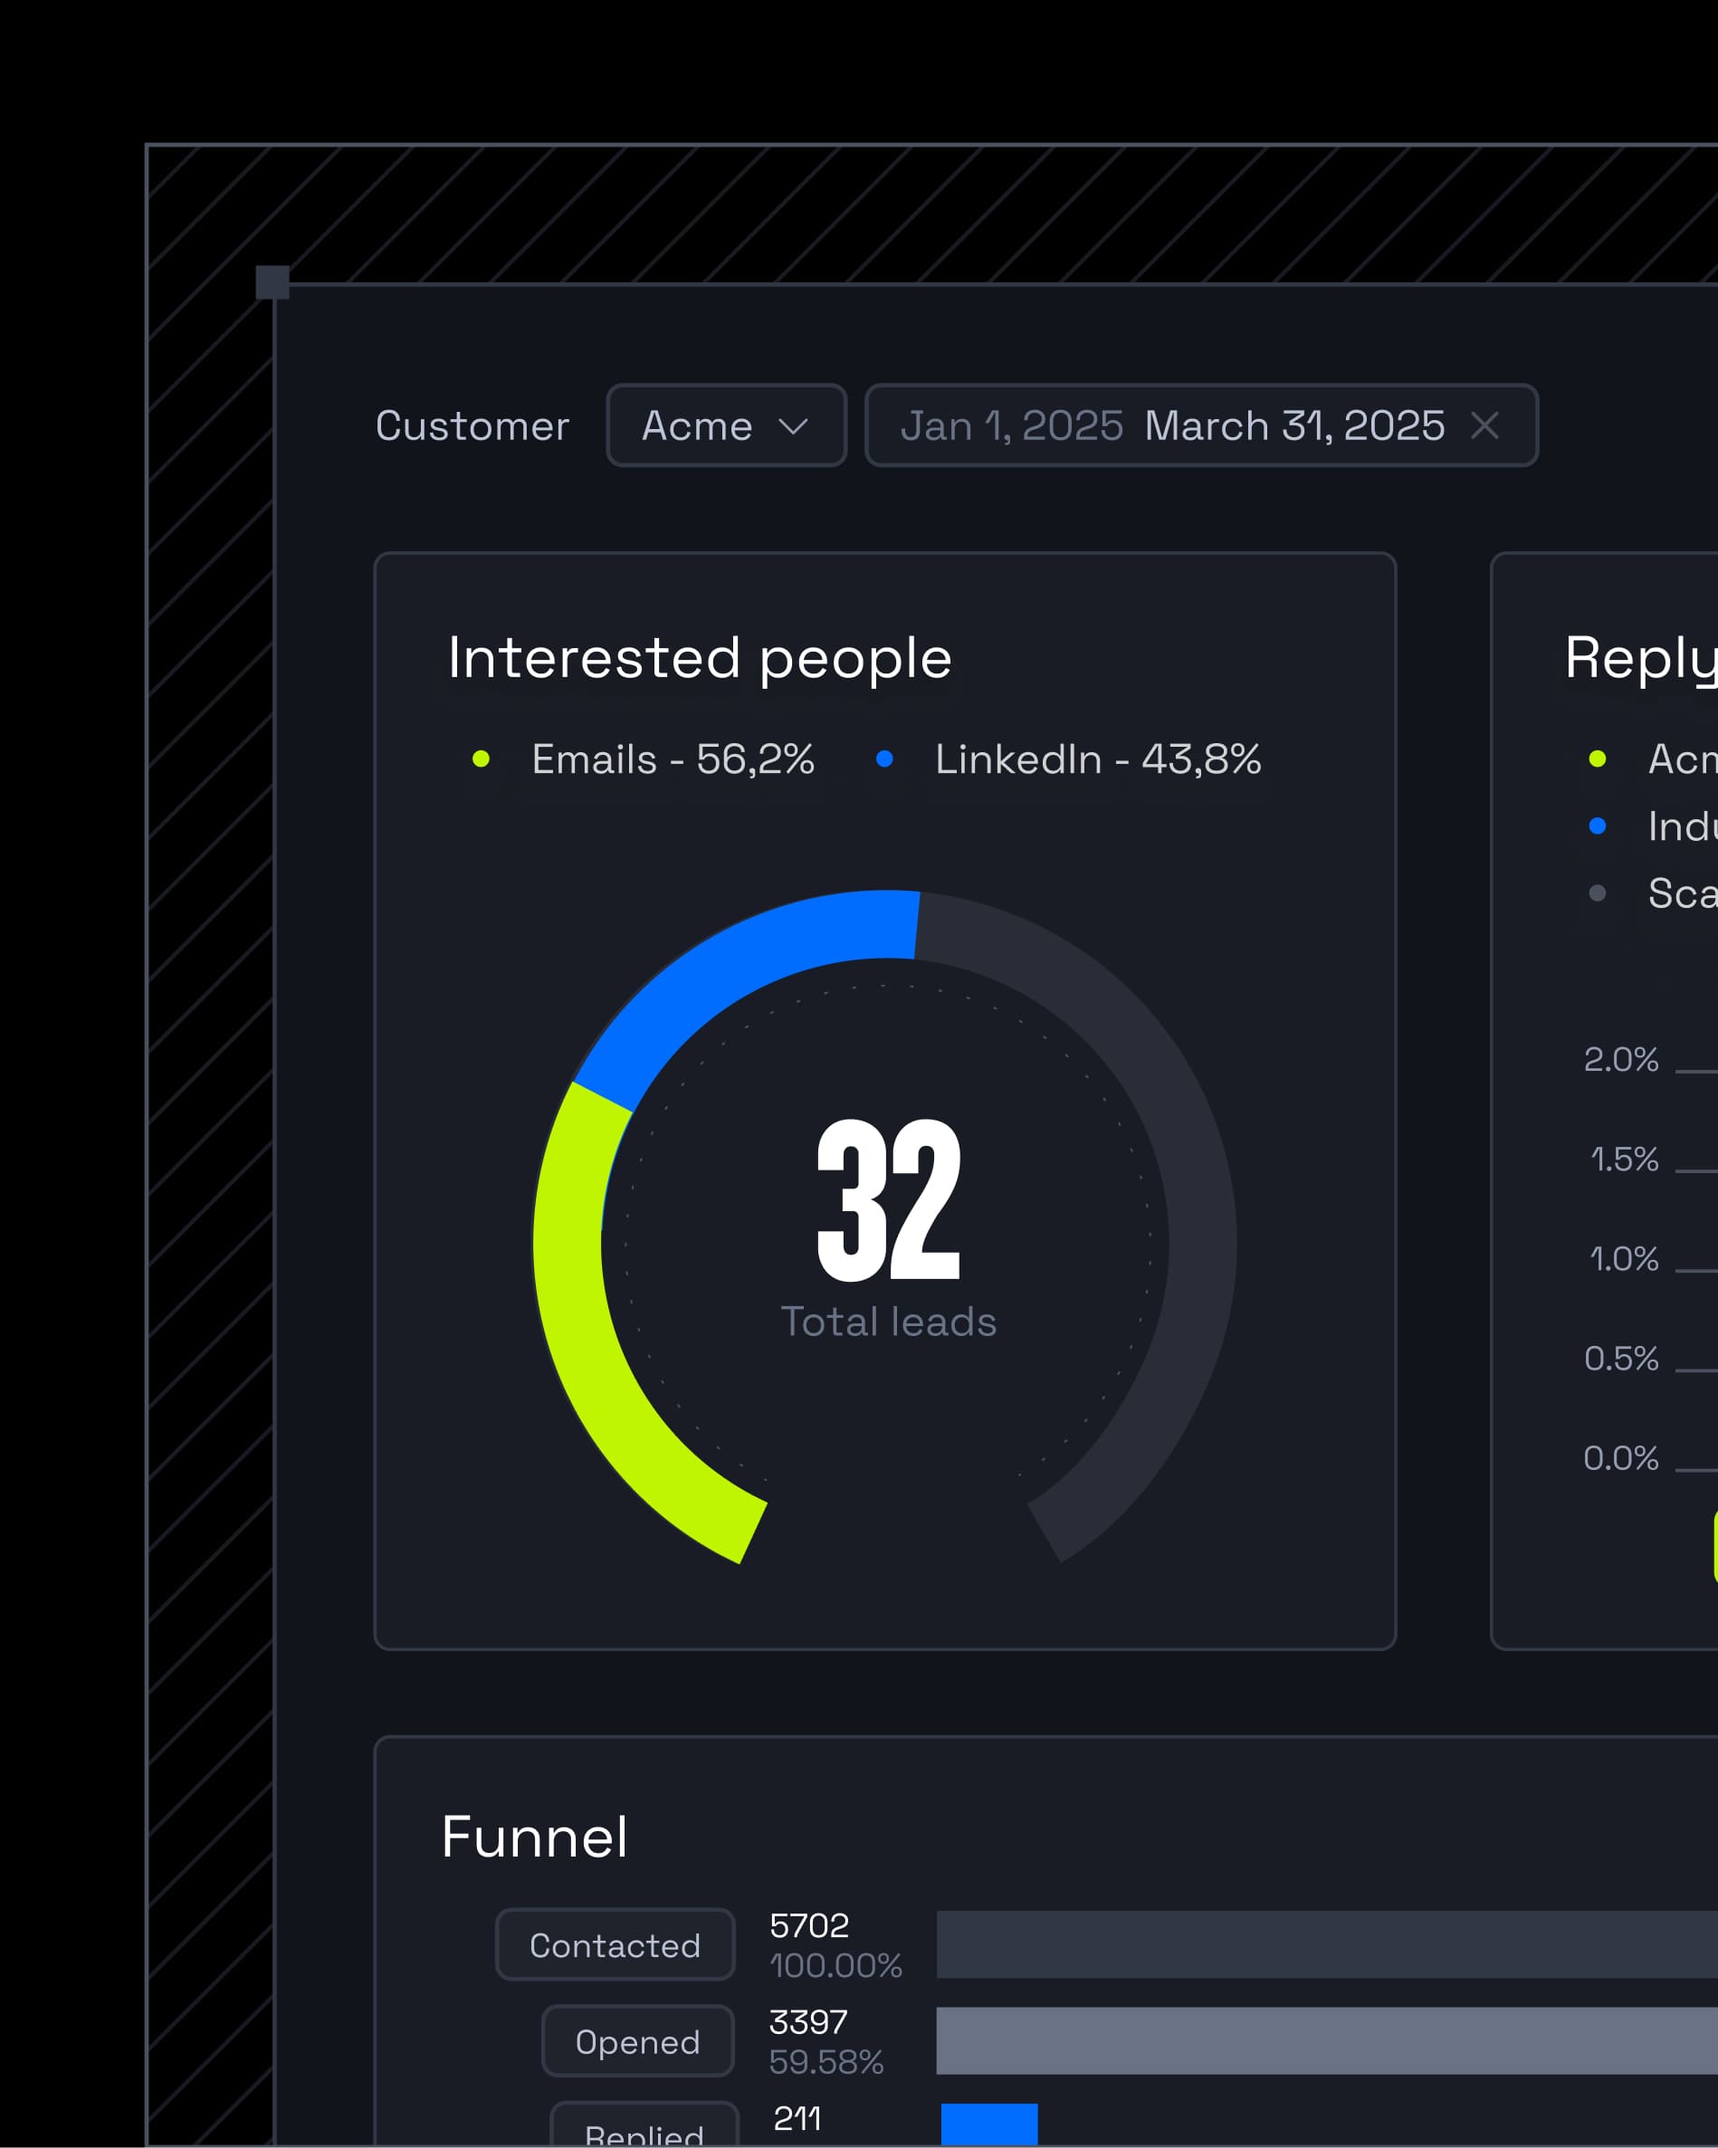Click the 0.5% axis label
The width and height of the screenshot is (1718, 2148).
(x=1621, y=1358)
